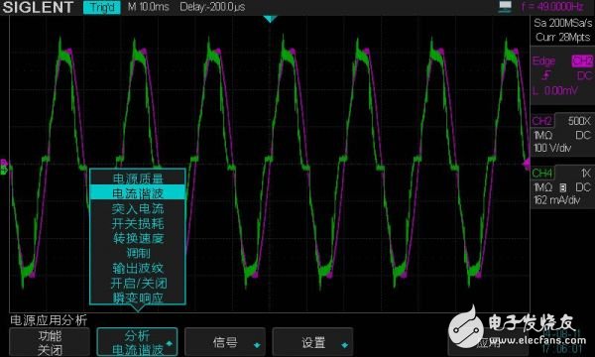Click the magenta trigger level arrow on right
The image size is (595, 357).
(x=527, y=164)
